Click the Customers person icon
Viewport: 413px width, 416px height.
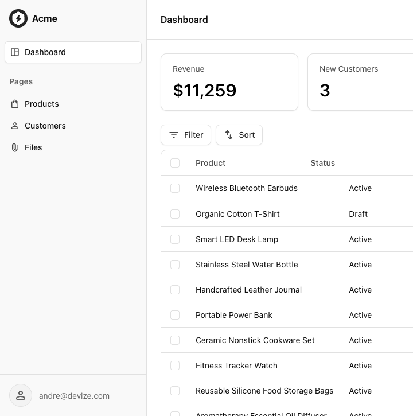tap(15, 126)
